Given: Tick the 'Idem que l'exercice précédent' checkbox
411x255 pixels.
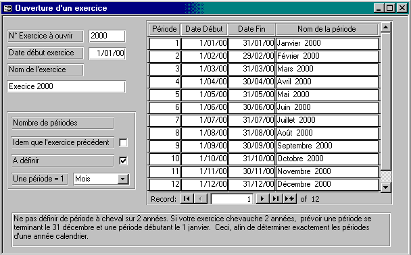Looking at the screenshot, I should [123, 142].
